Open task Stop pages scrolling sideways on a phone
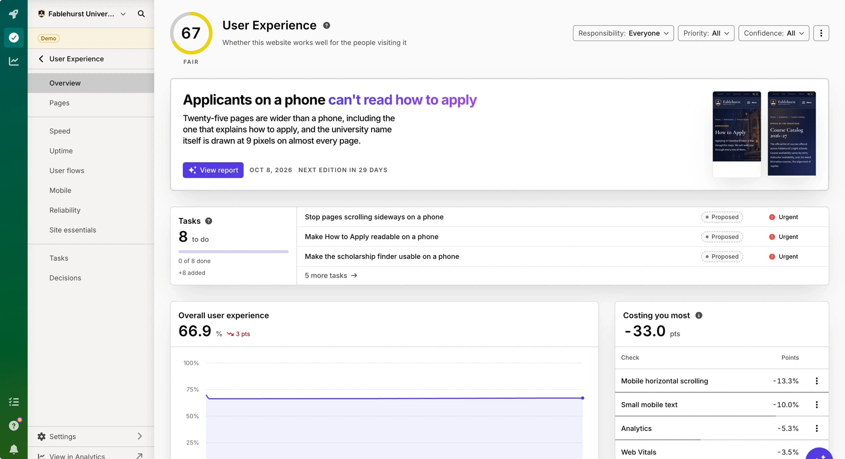Image resolution: width=845 pixels, height=459 pixels. (x=374, y=217)
